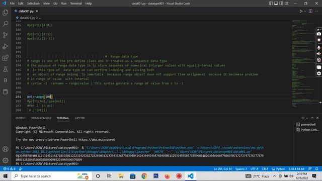Open File Explorer from the taskbar
The image size is (322, 181).
point(121,176)
